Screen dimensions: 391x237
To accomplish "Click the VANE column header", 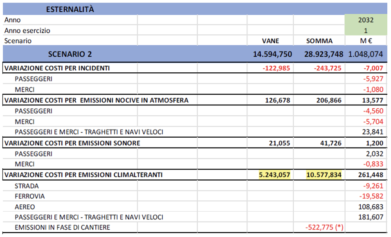I will pyautogui.click(x=270, y=41).
